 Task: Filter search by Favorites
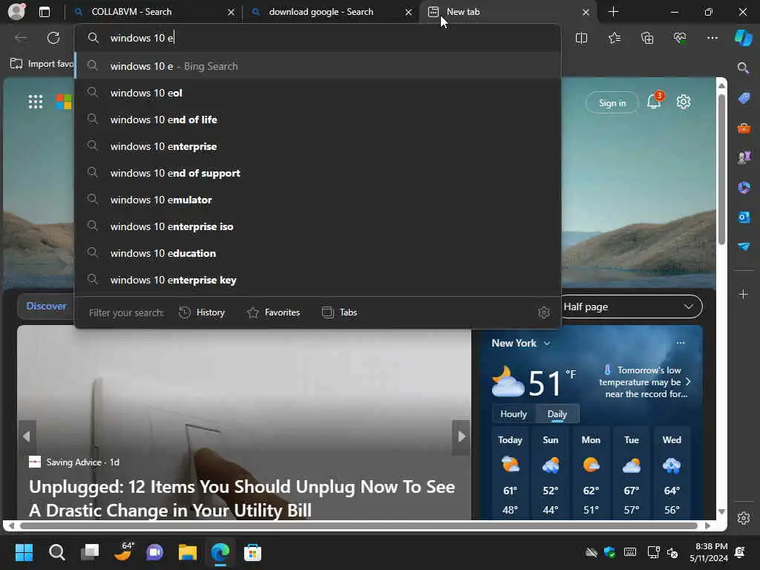[x=273, y=312]
